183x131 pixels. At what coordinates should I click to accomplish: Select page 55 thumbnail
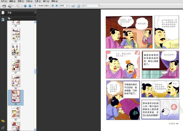(16, 34)
